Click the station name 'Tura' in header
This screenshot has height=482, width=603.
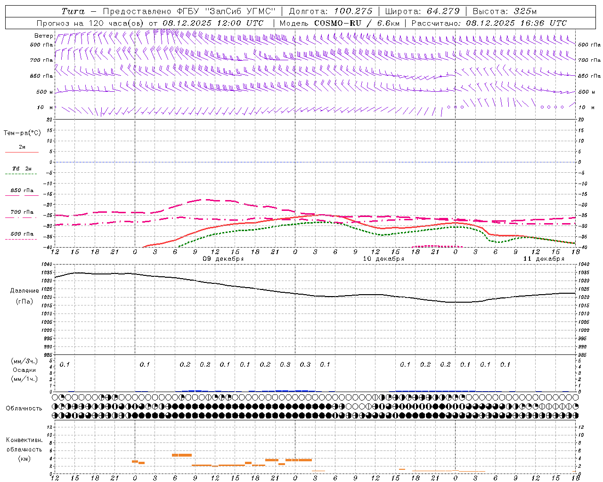[x=73, y=11]
